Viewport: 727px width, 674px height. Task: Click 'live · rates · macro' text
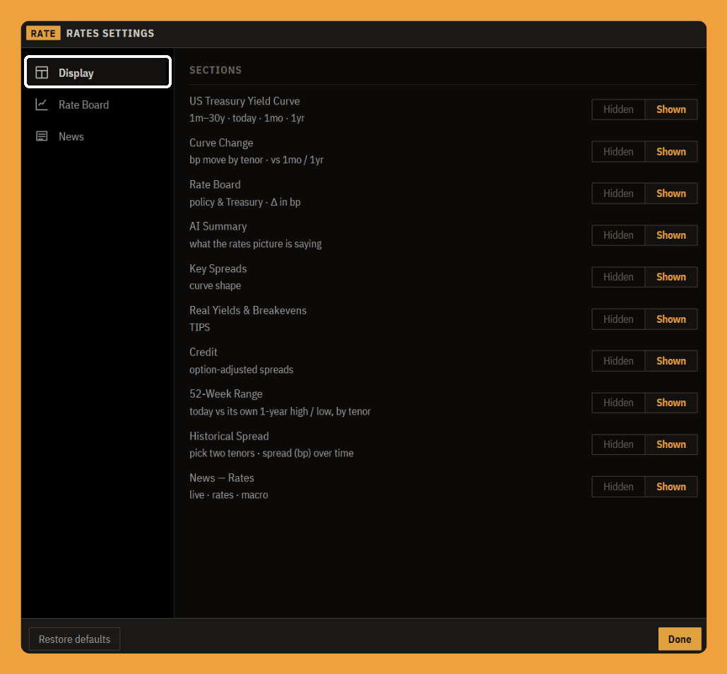tap(229, 495)
